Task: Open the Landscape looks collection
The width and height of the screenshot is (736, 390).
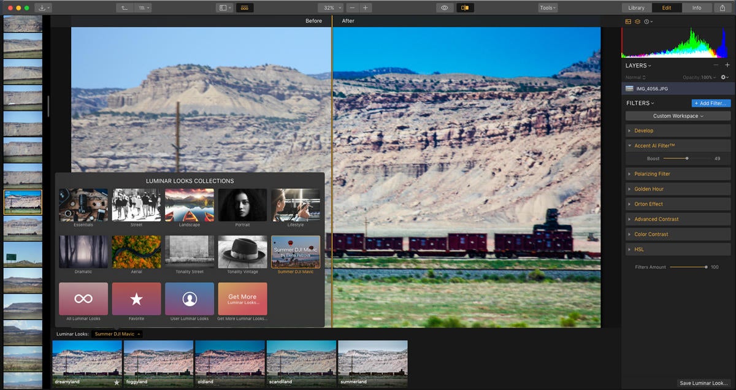Action: [x=190, y=205]
